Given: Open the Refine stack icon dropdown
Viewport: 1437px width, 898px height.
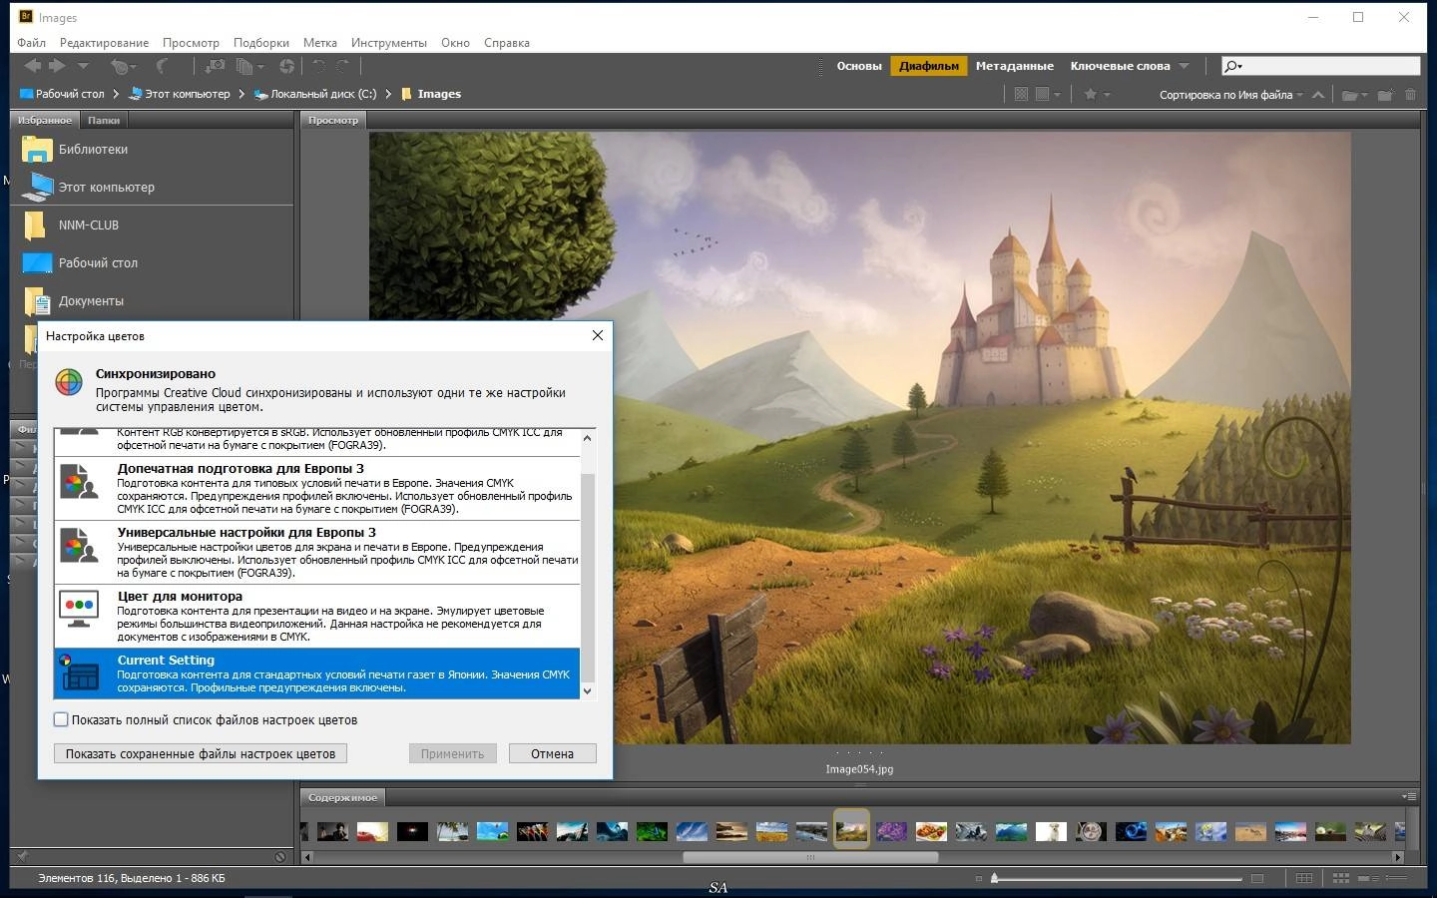Looking at the screenshot, I should [249, 67].
